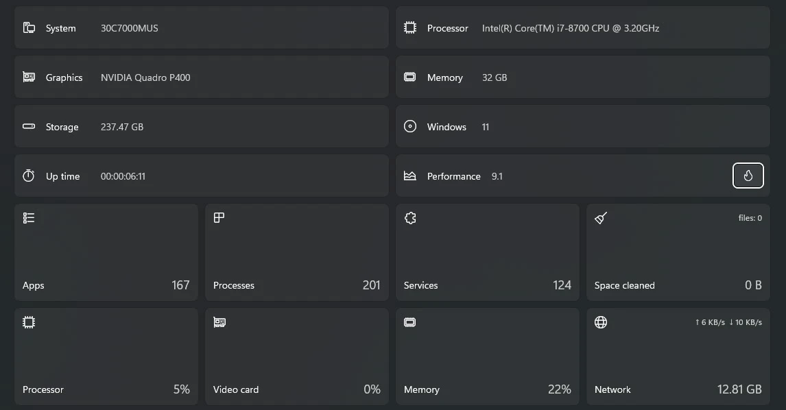Click the up time value 00:00:06:11
786x410 pixels.
pyautogui.click(x=123, y=176)
